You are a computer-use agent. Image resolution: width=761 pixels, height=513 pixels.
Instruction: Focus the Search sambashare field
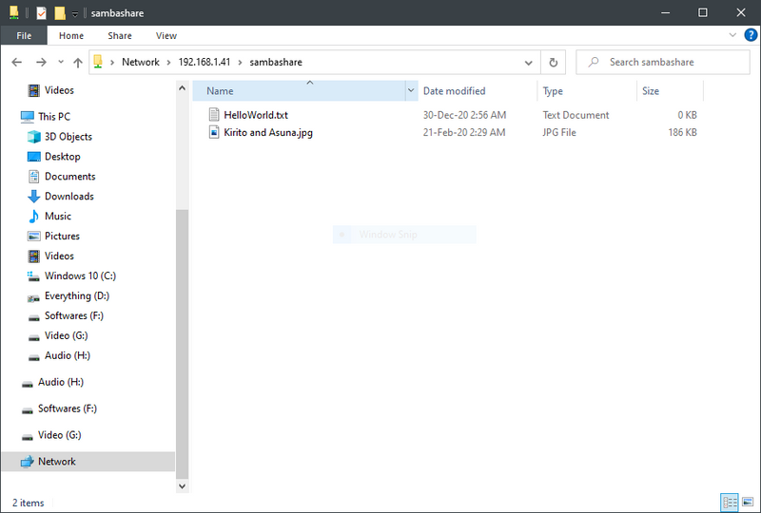point(663,62)
